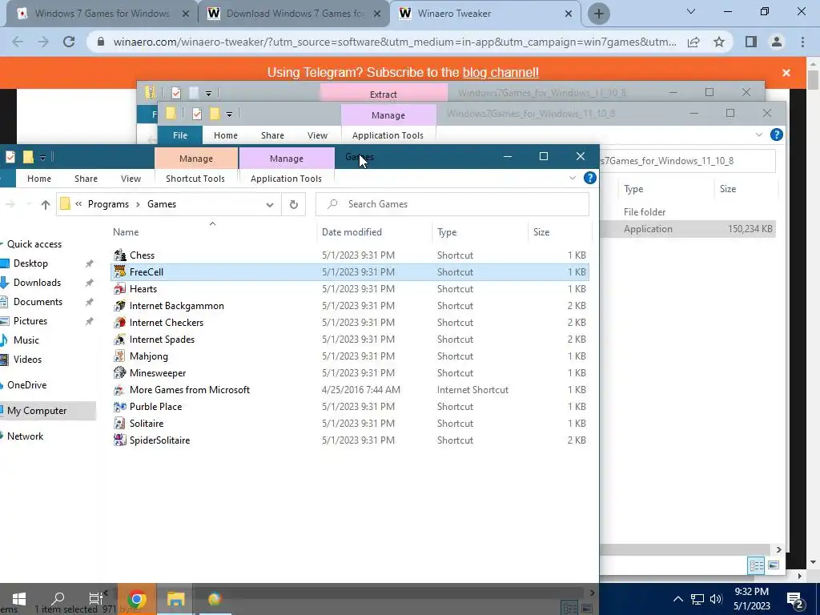820x615 pixels.
Task: Expand previous path locations chevron
Action: point(78,204)
